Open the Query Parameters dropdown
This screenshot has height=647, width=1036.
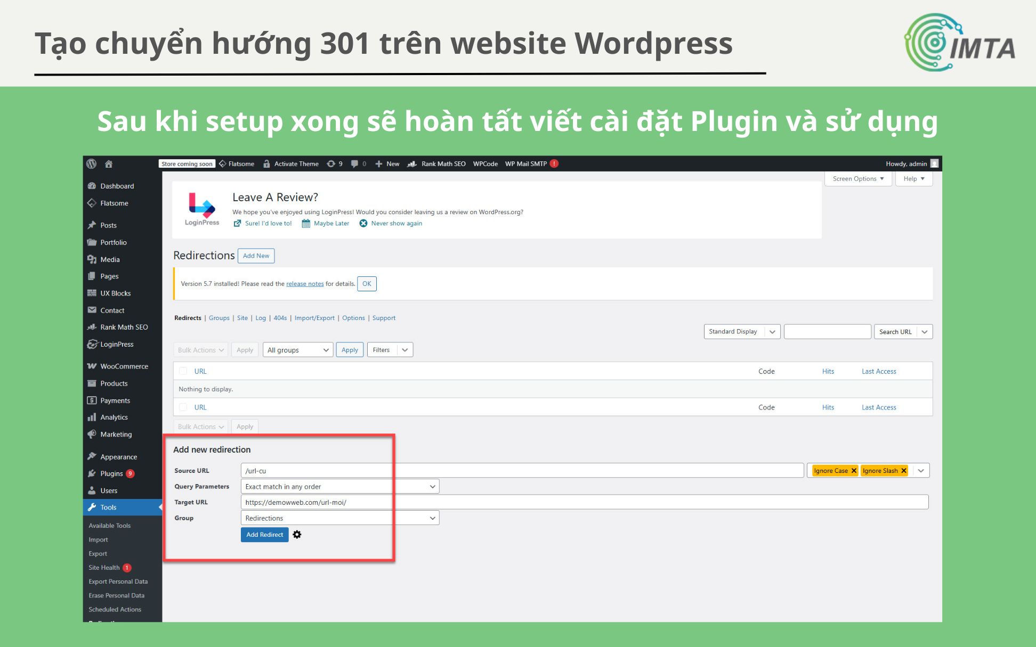340,487
